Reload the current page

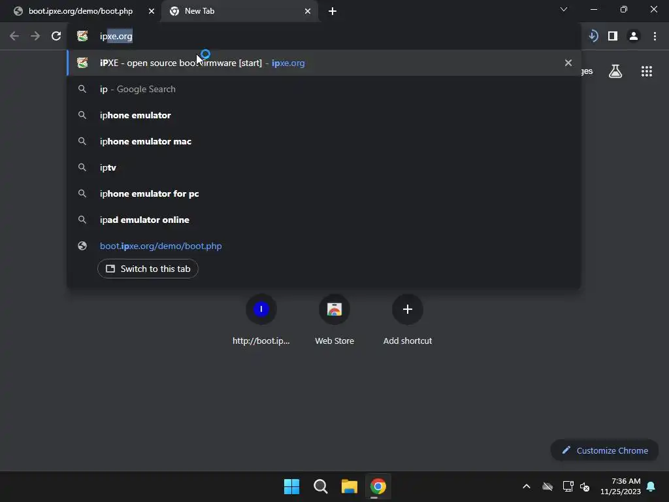click(x=56, y=37)
